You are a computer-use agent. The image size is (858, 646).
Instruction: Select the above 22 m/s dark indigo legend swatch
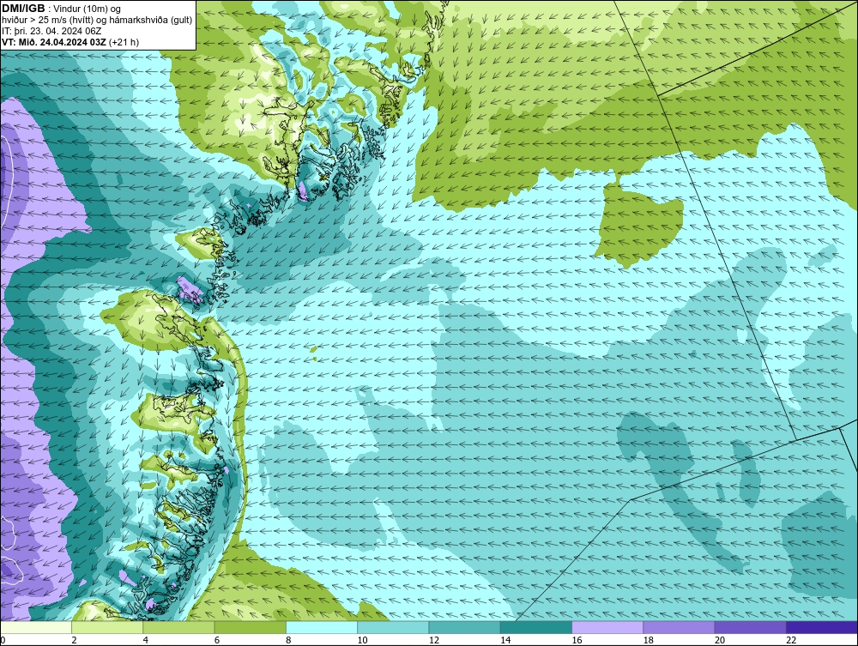tap(822, 627)
